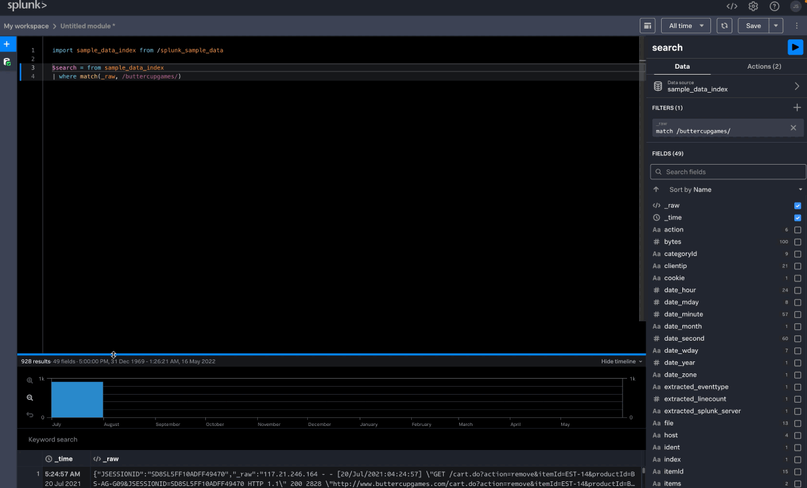807x488 pixels.
Task: Click the Search fields input box
Action: pos(728,172)
